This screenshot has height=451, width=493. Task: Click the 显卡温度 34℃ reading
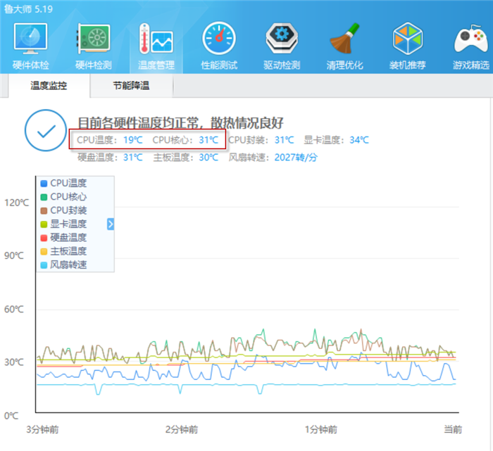pyautogui.click(x=336, y=140)
